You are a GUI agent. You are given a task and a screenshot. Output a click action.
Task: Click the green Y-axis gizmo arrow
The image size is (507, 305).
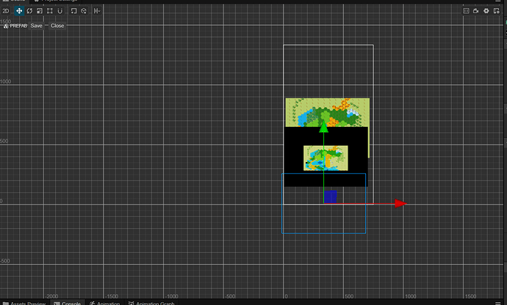323,127
